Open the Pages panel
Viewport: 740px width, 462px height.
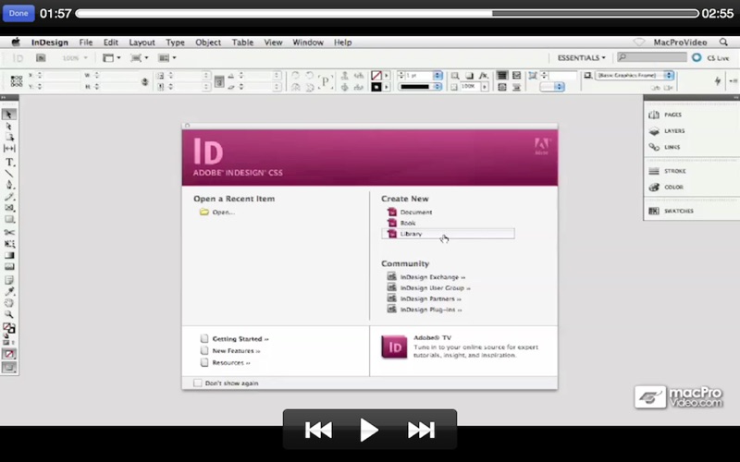click(665, 115)
